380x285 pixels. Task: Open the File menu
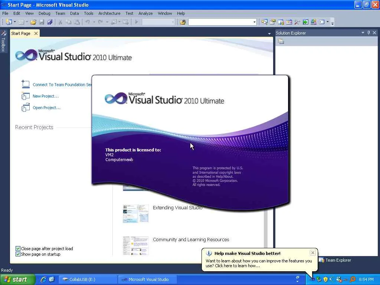click(5, 13)
